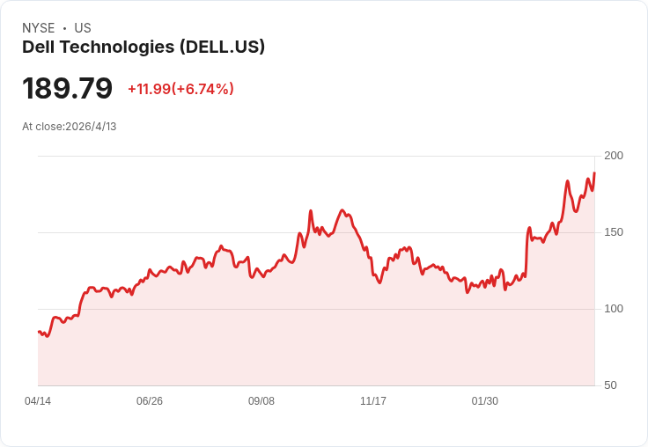The width and height of the screenshot is (648, 447).
Task: Click the +11.99(+6.74%) price change
Action: coord(181,89)
